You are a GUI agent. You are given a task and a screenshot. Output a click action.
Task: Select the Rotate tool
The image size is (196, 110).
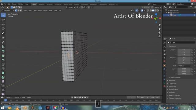[3, 29]
